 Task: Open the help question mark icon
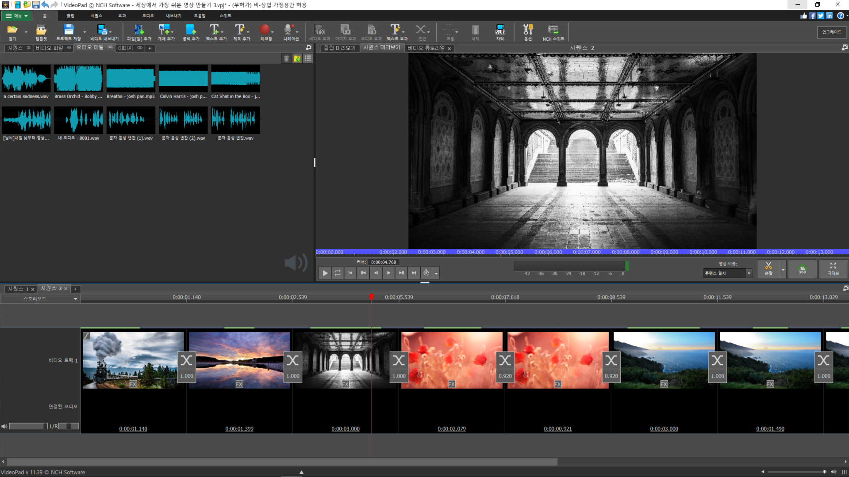pos(840,15)
